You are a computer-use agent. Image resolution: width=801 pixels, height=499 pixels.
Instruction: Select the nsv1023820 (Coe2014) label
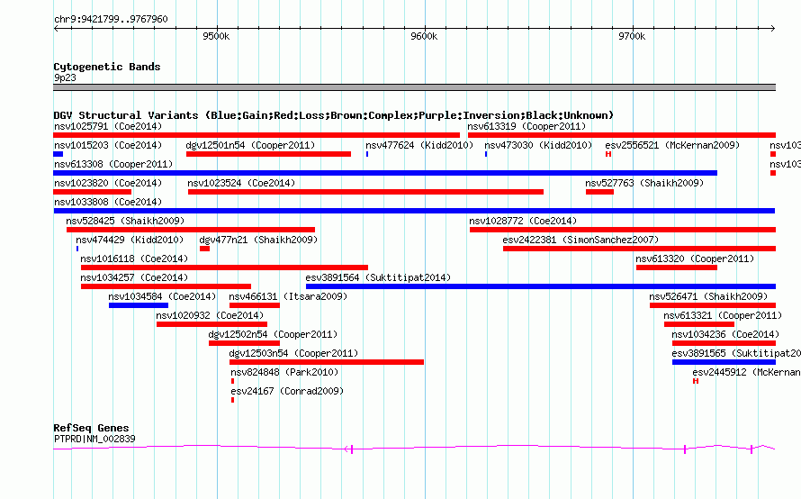[x=108, y=183]
